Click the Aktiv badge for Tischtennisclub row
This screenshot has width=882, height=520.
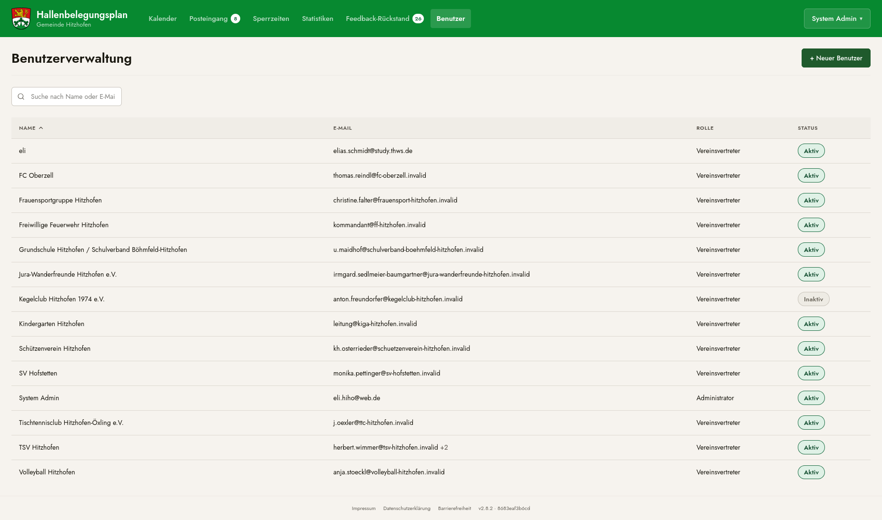coord(811,423)
